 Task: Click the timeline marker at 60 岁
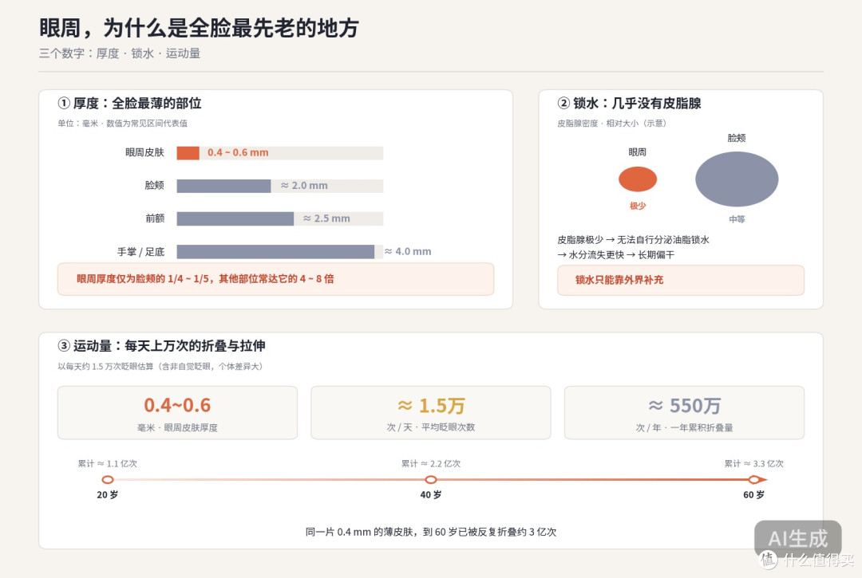[754, 480]
